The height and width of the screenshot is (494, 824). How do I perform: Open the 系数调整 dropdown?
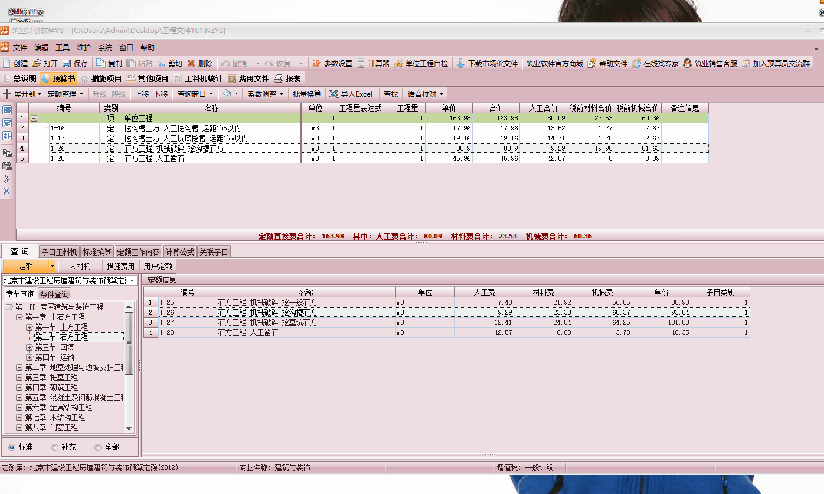pos(265,94)
